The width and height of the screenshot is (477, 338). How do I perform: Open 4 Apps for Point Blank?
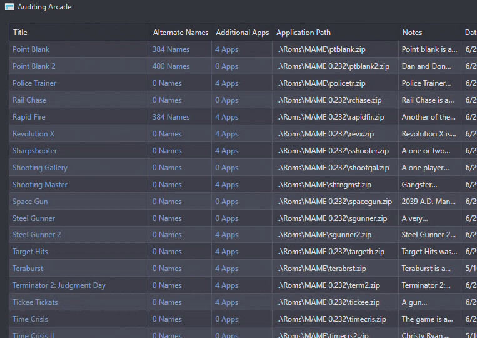(x=227, y=49)
